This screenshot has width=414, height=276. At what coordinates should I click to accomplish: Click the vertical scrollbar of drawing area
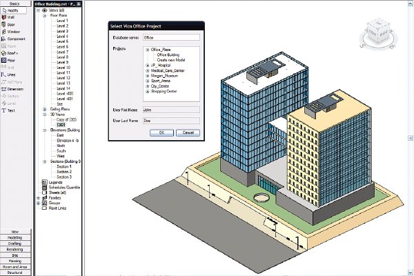point(411,138)
